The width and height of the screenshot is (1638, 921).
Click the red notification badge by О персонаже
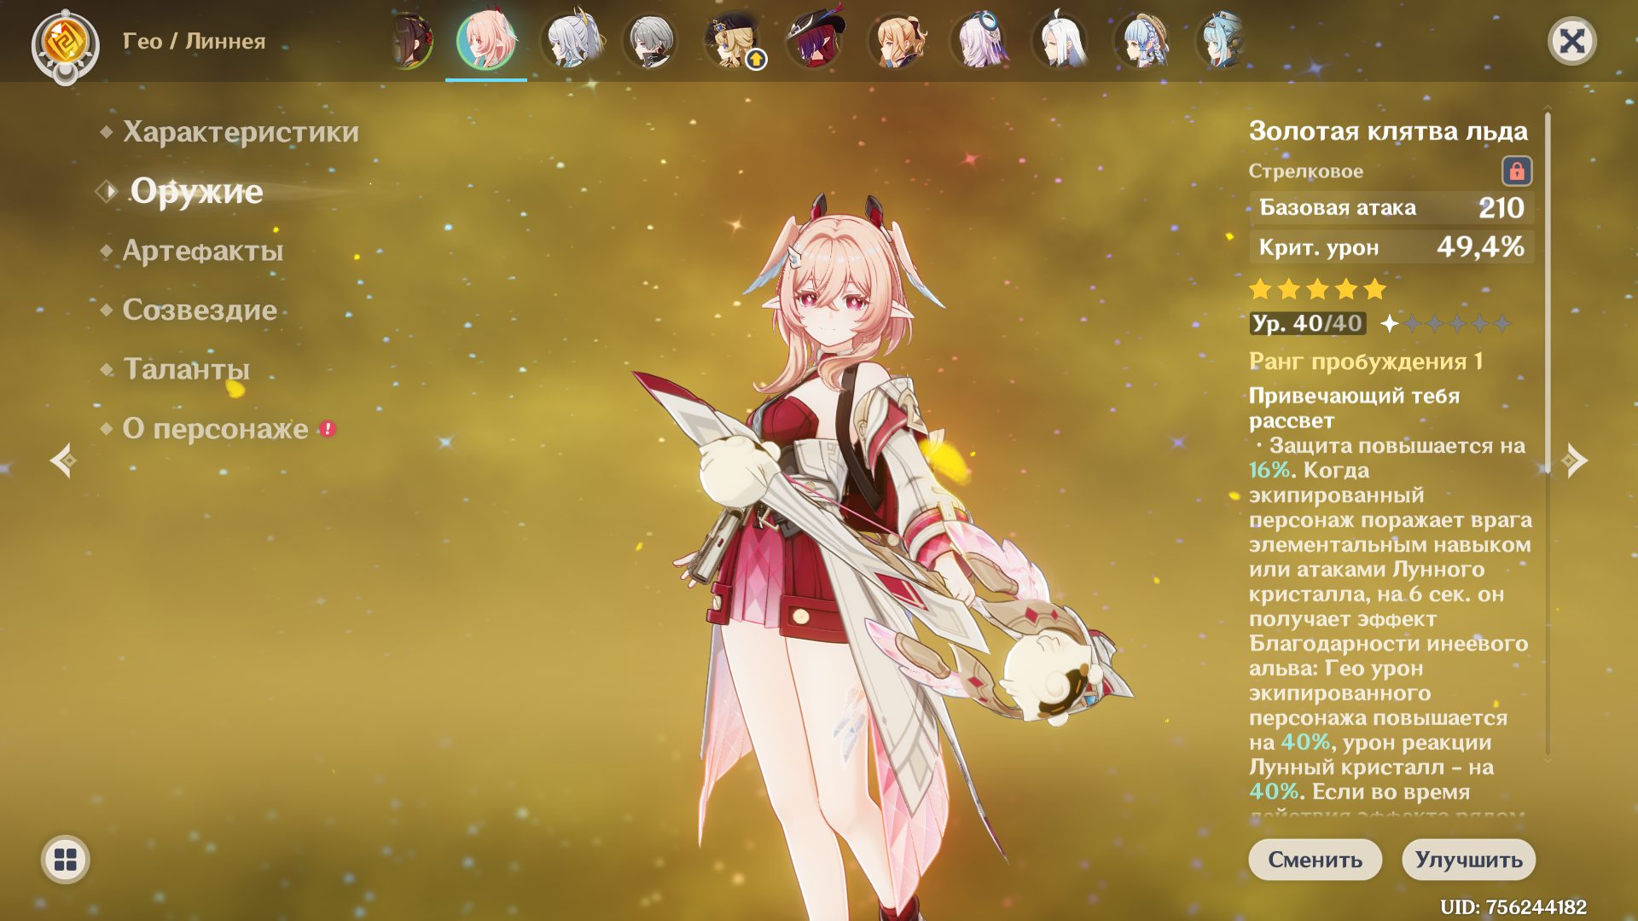point(328,429)
